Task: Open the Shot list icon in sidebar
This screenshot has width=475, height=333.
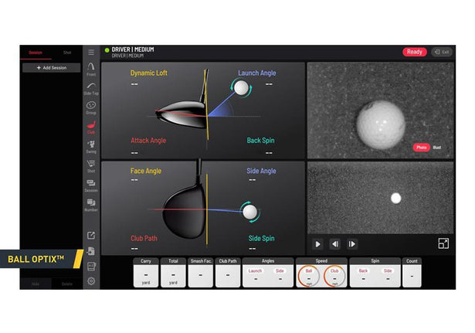Action: pyautogui.click(x=91, y=166)
